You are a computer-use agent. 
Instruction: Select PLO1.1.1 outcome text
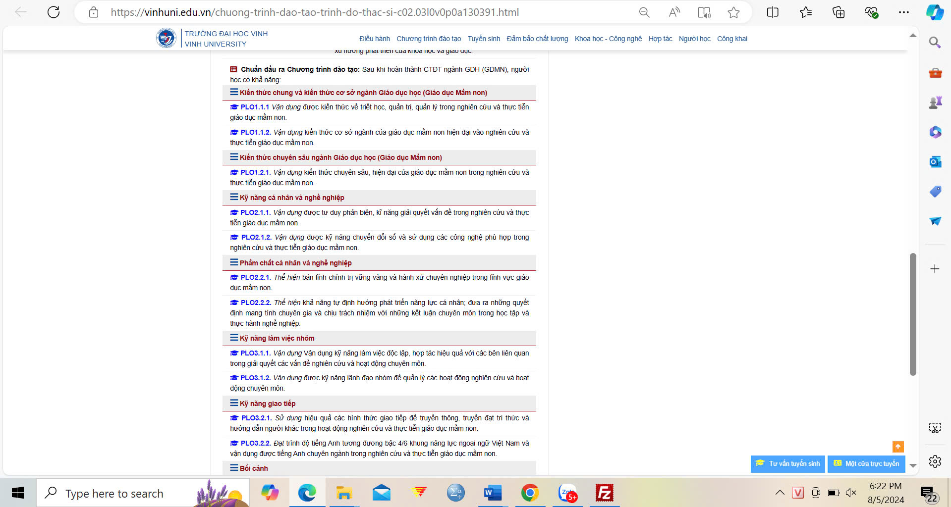click(x=379, y=112)
